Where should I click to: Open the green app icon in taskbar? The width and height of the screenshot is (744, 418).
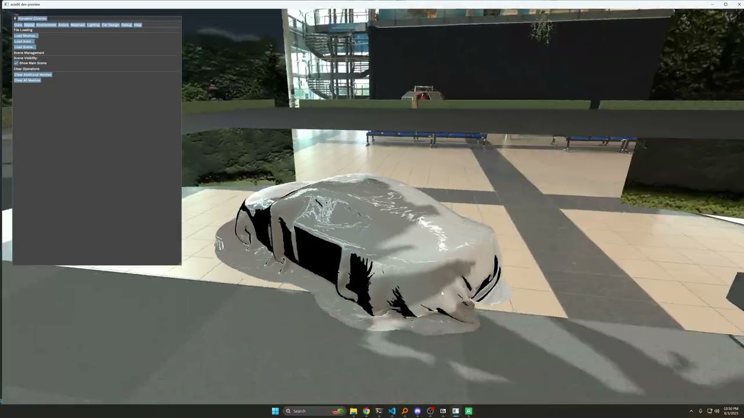click(468, 411)
